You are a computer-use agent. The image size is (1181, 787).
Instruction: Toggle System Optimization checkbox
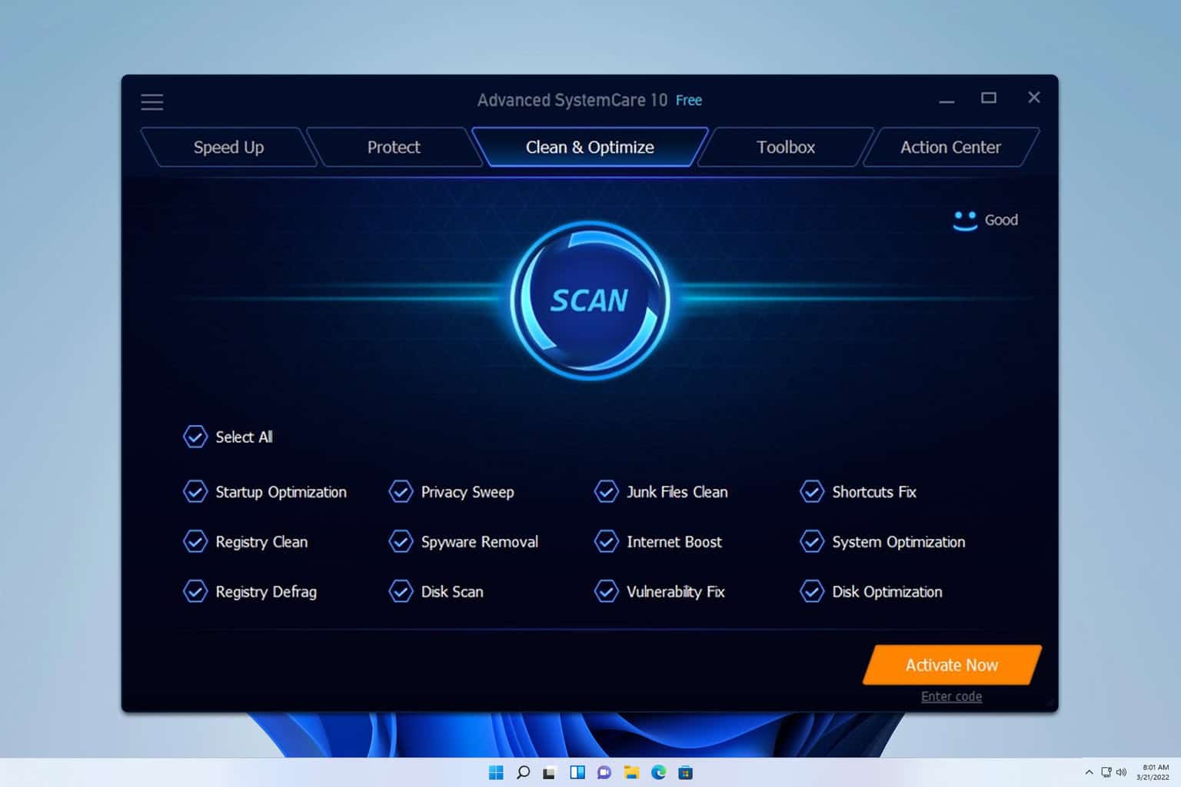(x=812, y=542)
